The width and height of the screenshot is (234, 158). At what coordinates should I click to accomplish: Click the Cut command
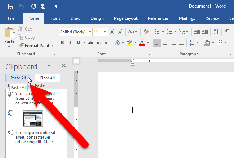(25, 29)
